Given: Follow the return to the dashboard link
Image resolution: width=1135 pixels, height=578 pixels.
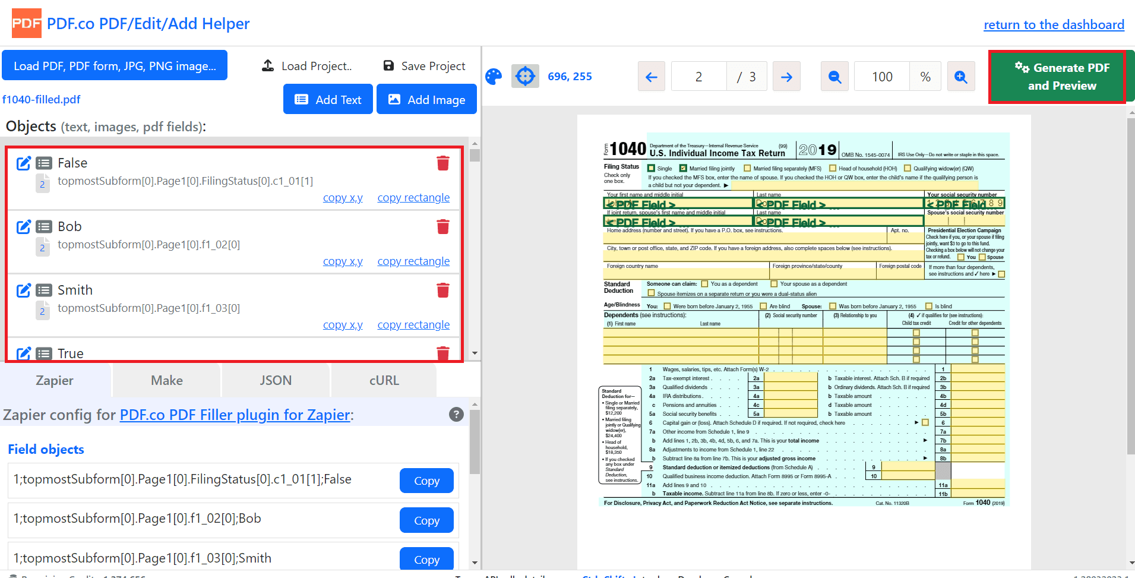Looking at the screenshot, I should click(x=1054, y=25).
